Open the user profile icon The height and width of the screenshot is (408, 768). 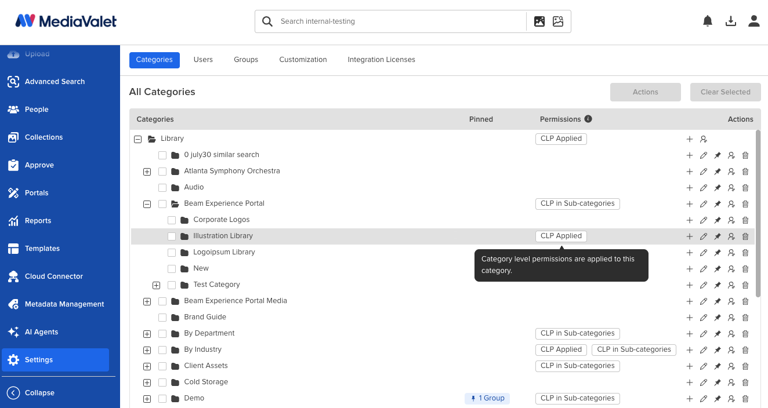pyautogui.click(x=754, y=21)
